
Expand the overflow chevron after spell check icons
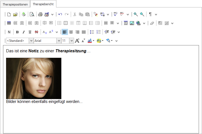pos(128,15)
